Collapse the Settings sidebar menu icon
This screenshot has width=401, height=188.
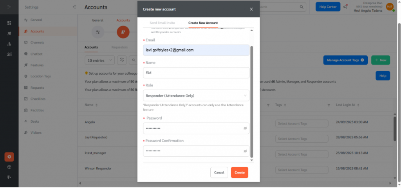pyautogui.click(x=75, y=7)
